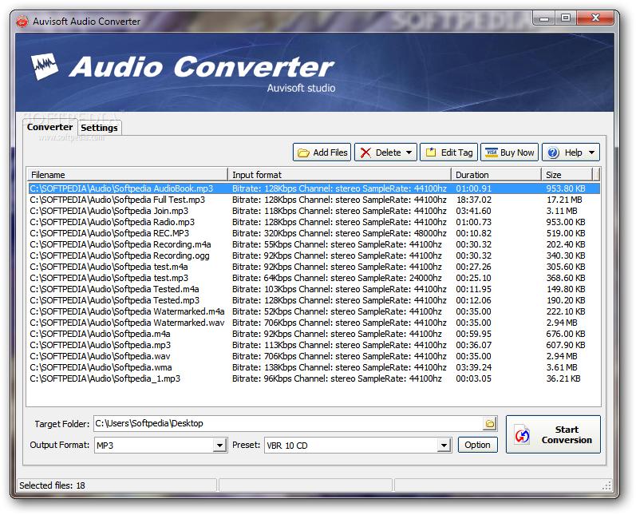Click the Delete button label
The width and height of the screenshot is (636, 515).
[x=388, y=153]
